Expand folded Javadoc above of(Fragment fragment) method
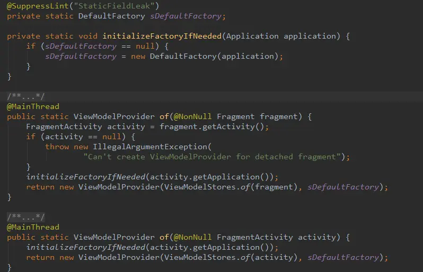The height and width of the screenshot is (272, 423). 26,96
